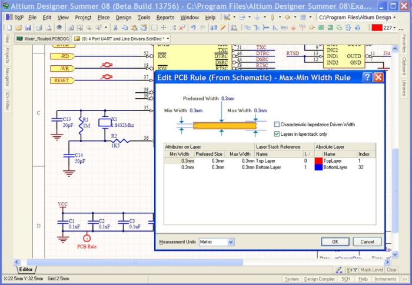This screenshot has width=412, height=285.
Task: Open the Projects side panel tab
Action: [x=7, y=55]
